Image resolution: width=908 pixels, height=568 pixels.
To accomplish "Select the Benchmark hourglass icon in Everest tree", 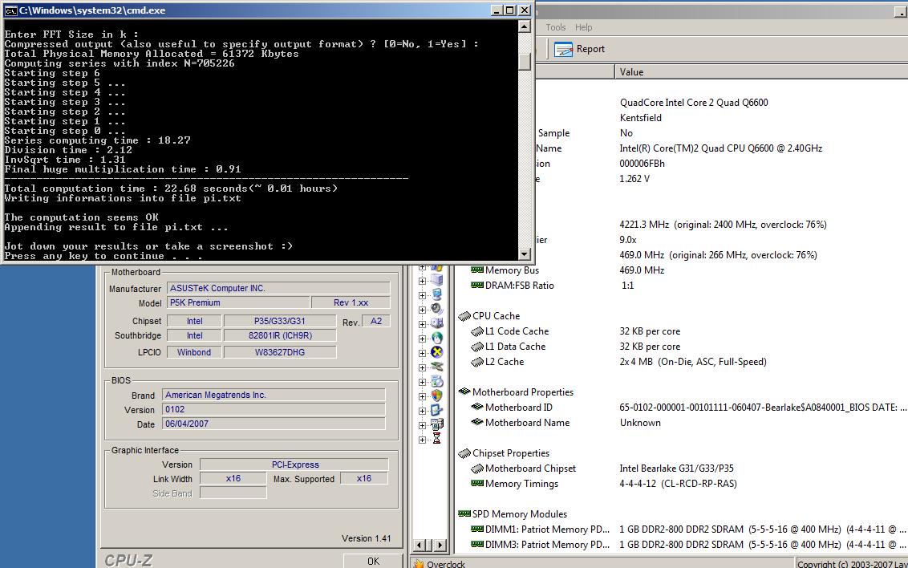I will [x=436, y=440].
